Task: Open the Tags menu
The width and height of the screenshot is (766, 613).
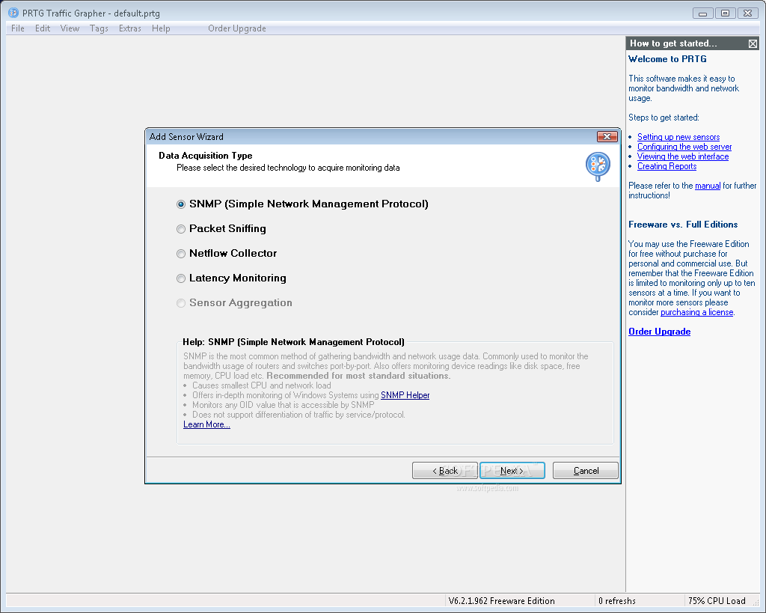Action: [x=99, y=28]
